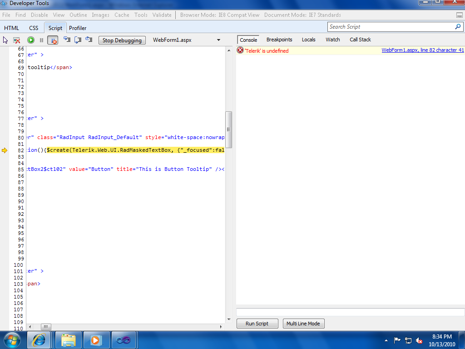465x349 pixels.
Task: Click line number 85 in the gutter
Action: pos(21,170)
